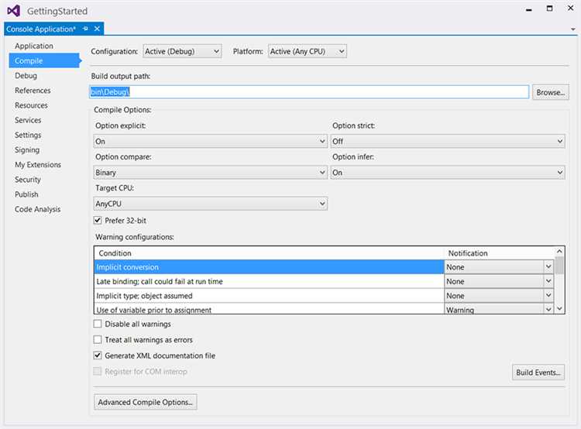Open the Platform dropdown
Viewport: 581px width, 429px height.
[308, 51]
